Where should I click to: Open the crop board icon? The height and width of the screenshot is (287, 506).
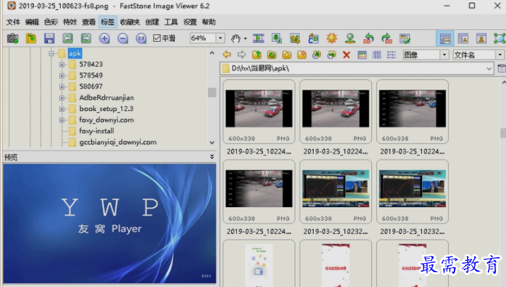295,38
